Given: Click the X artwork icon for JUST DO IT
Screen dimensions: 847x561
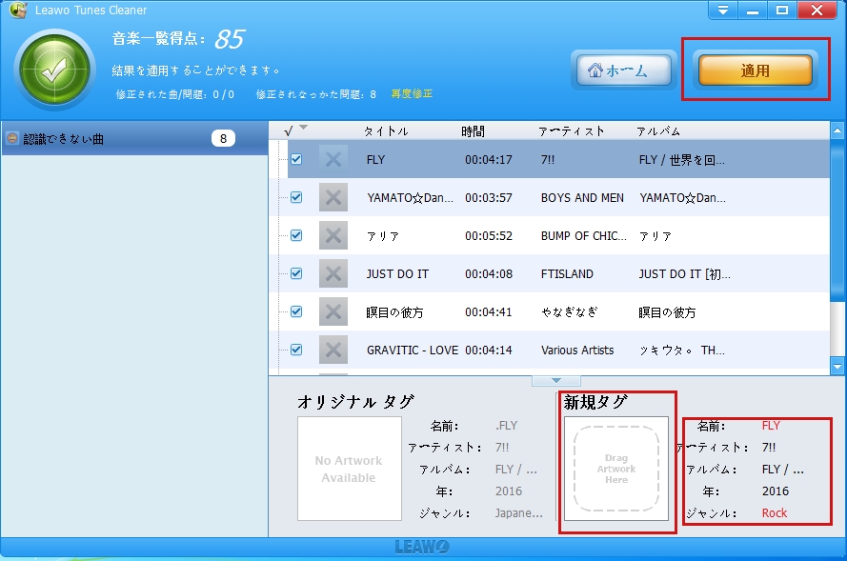Looking at the screenshot, I should pos(333,273).
